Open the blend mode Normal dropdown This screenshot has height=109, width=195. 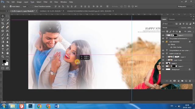tap(171, 28)
